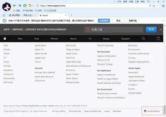166x117 pixels.
Task: Open the 公众号无瓶 bookmark folder
Action: (x=50, y=10)
